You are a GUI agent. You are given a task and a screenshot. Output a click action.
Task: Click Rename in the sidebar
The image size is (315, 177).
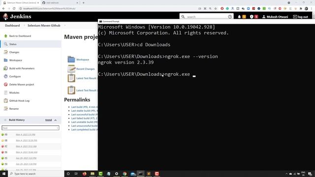(14, 109)
